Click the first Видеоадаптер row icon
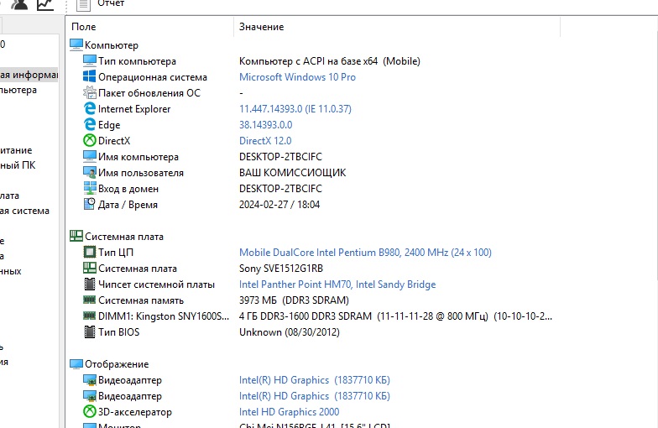658x428 pixels. (x=89, y=379)
